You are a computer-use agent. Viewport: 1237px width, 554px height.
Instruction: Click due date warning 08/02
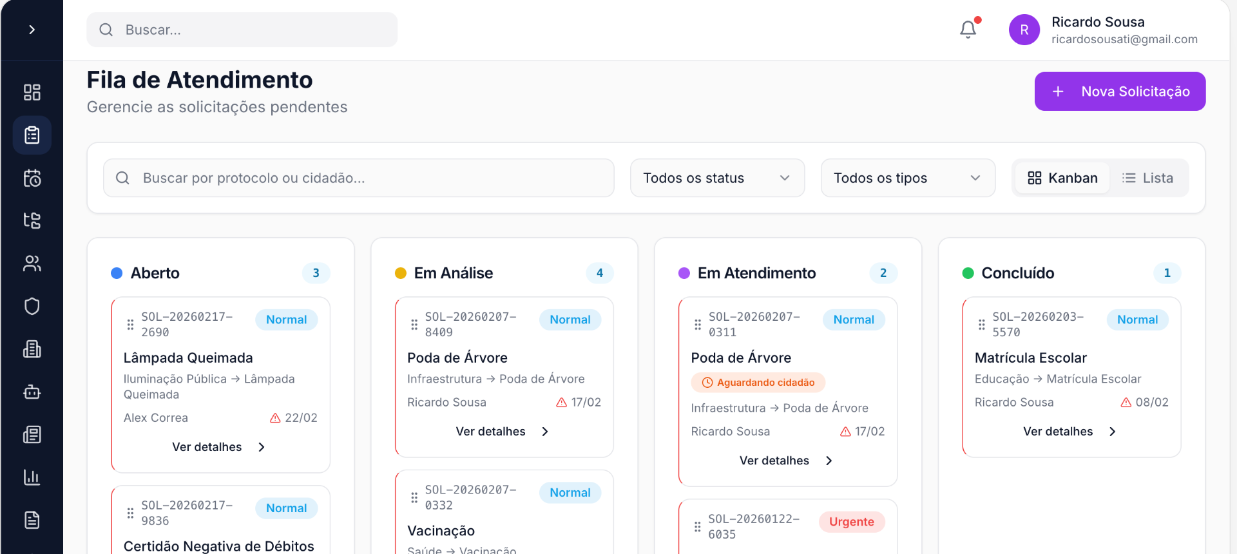(x=1144, y=403)
